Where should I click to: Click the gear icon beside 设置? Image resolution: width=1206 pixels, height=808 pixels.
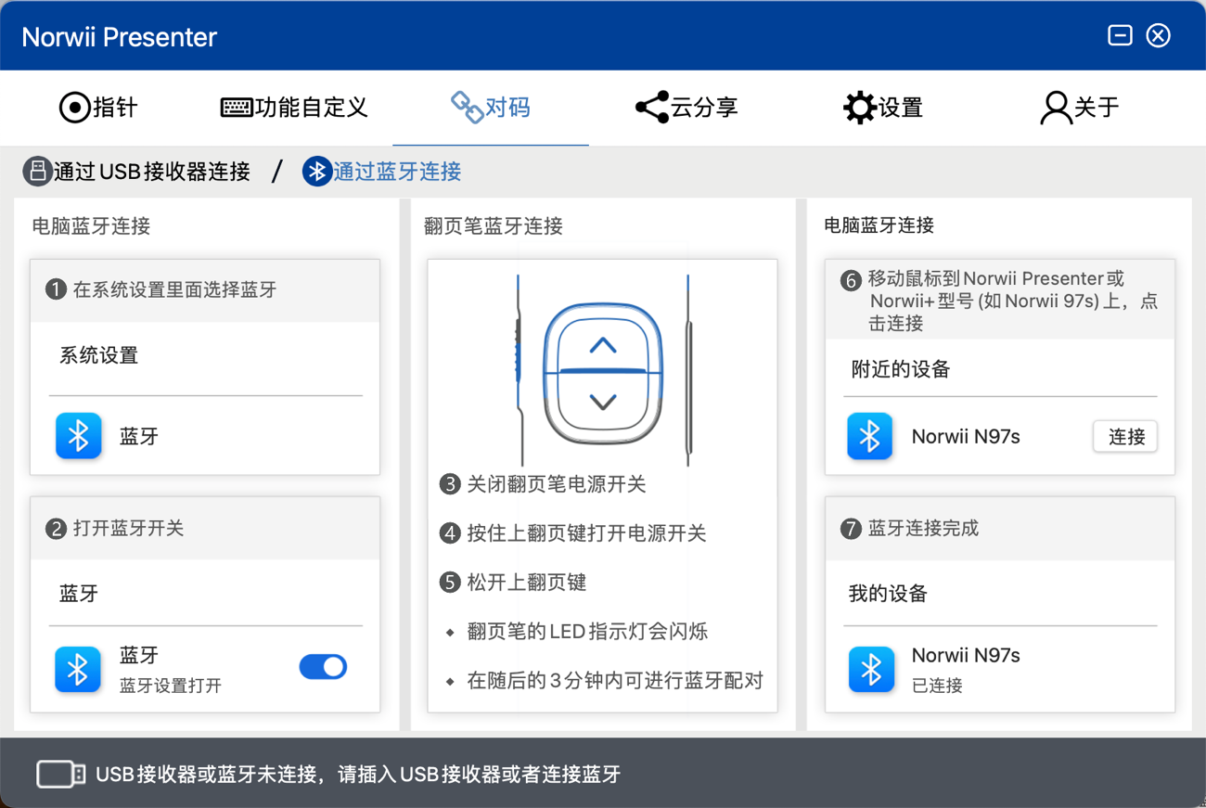tap(859, 108)
